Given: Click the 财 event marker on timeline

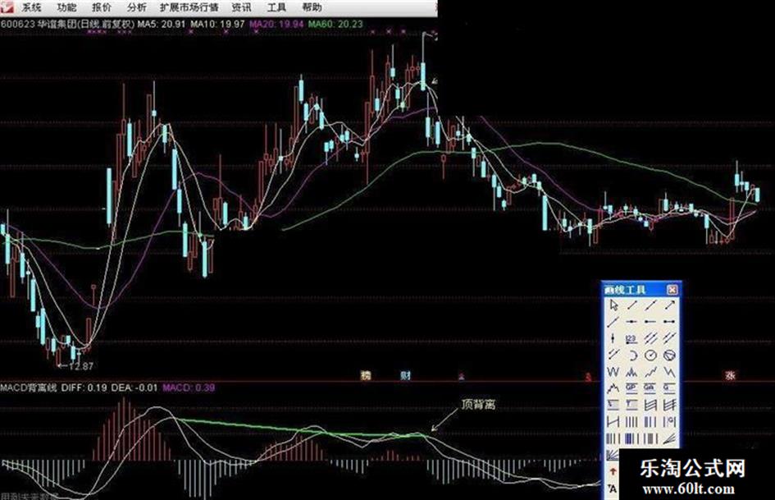Looking at the screenshot, I should click(405, 376).
